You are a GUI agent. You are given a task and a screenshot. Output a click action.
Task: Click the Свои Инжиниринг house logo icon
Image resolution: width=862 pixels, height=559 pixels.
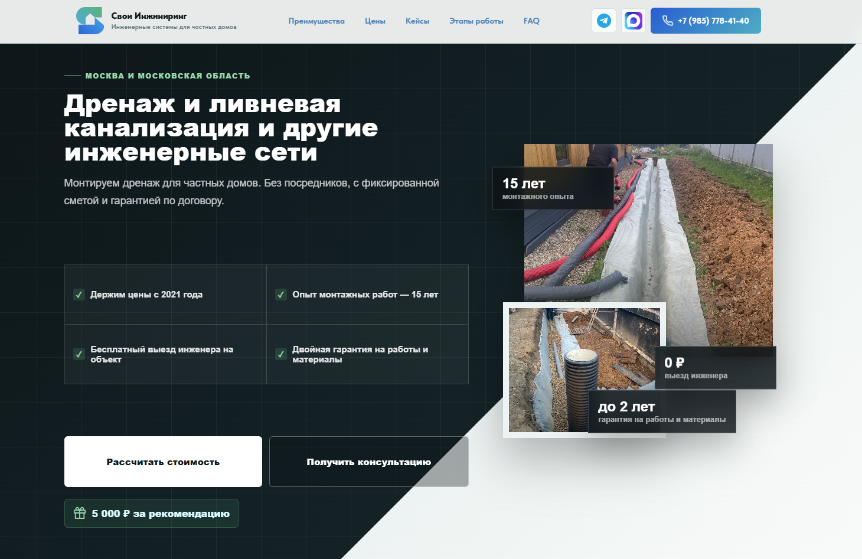point(90,21)
